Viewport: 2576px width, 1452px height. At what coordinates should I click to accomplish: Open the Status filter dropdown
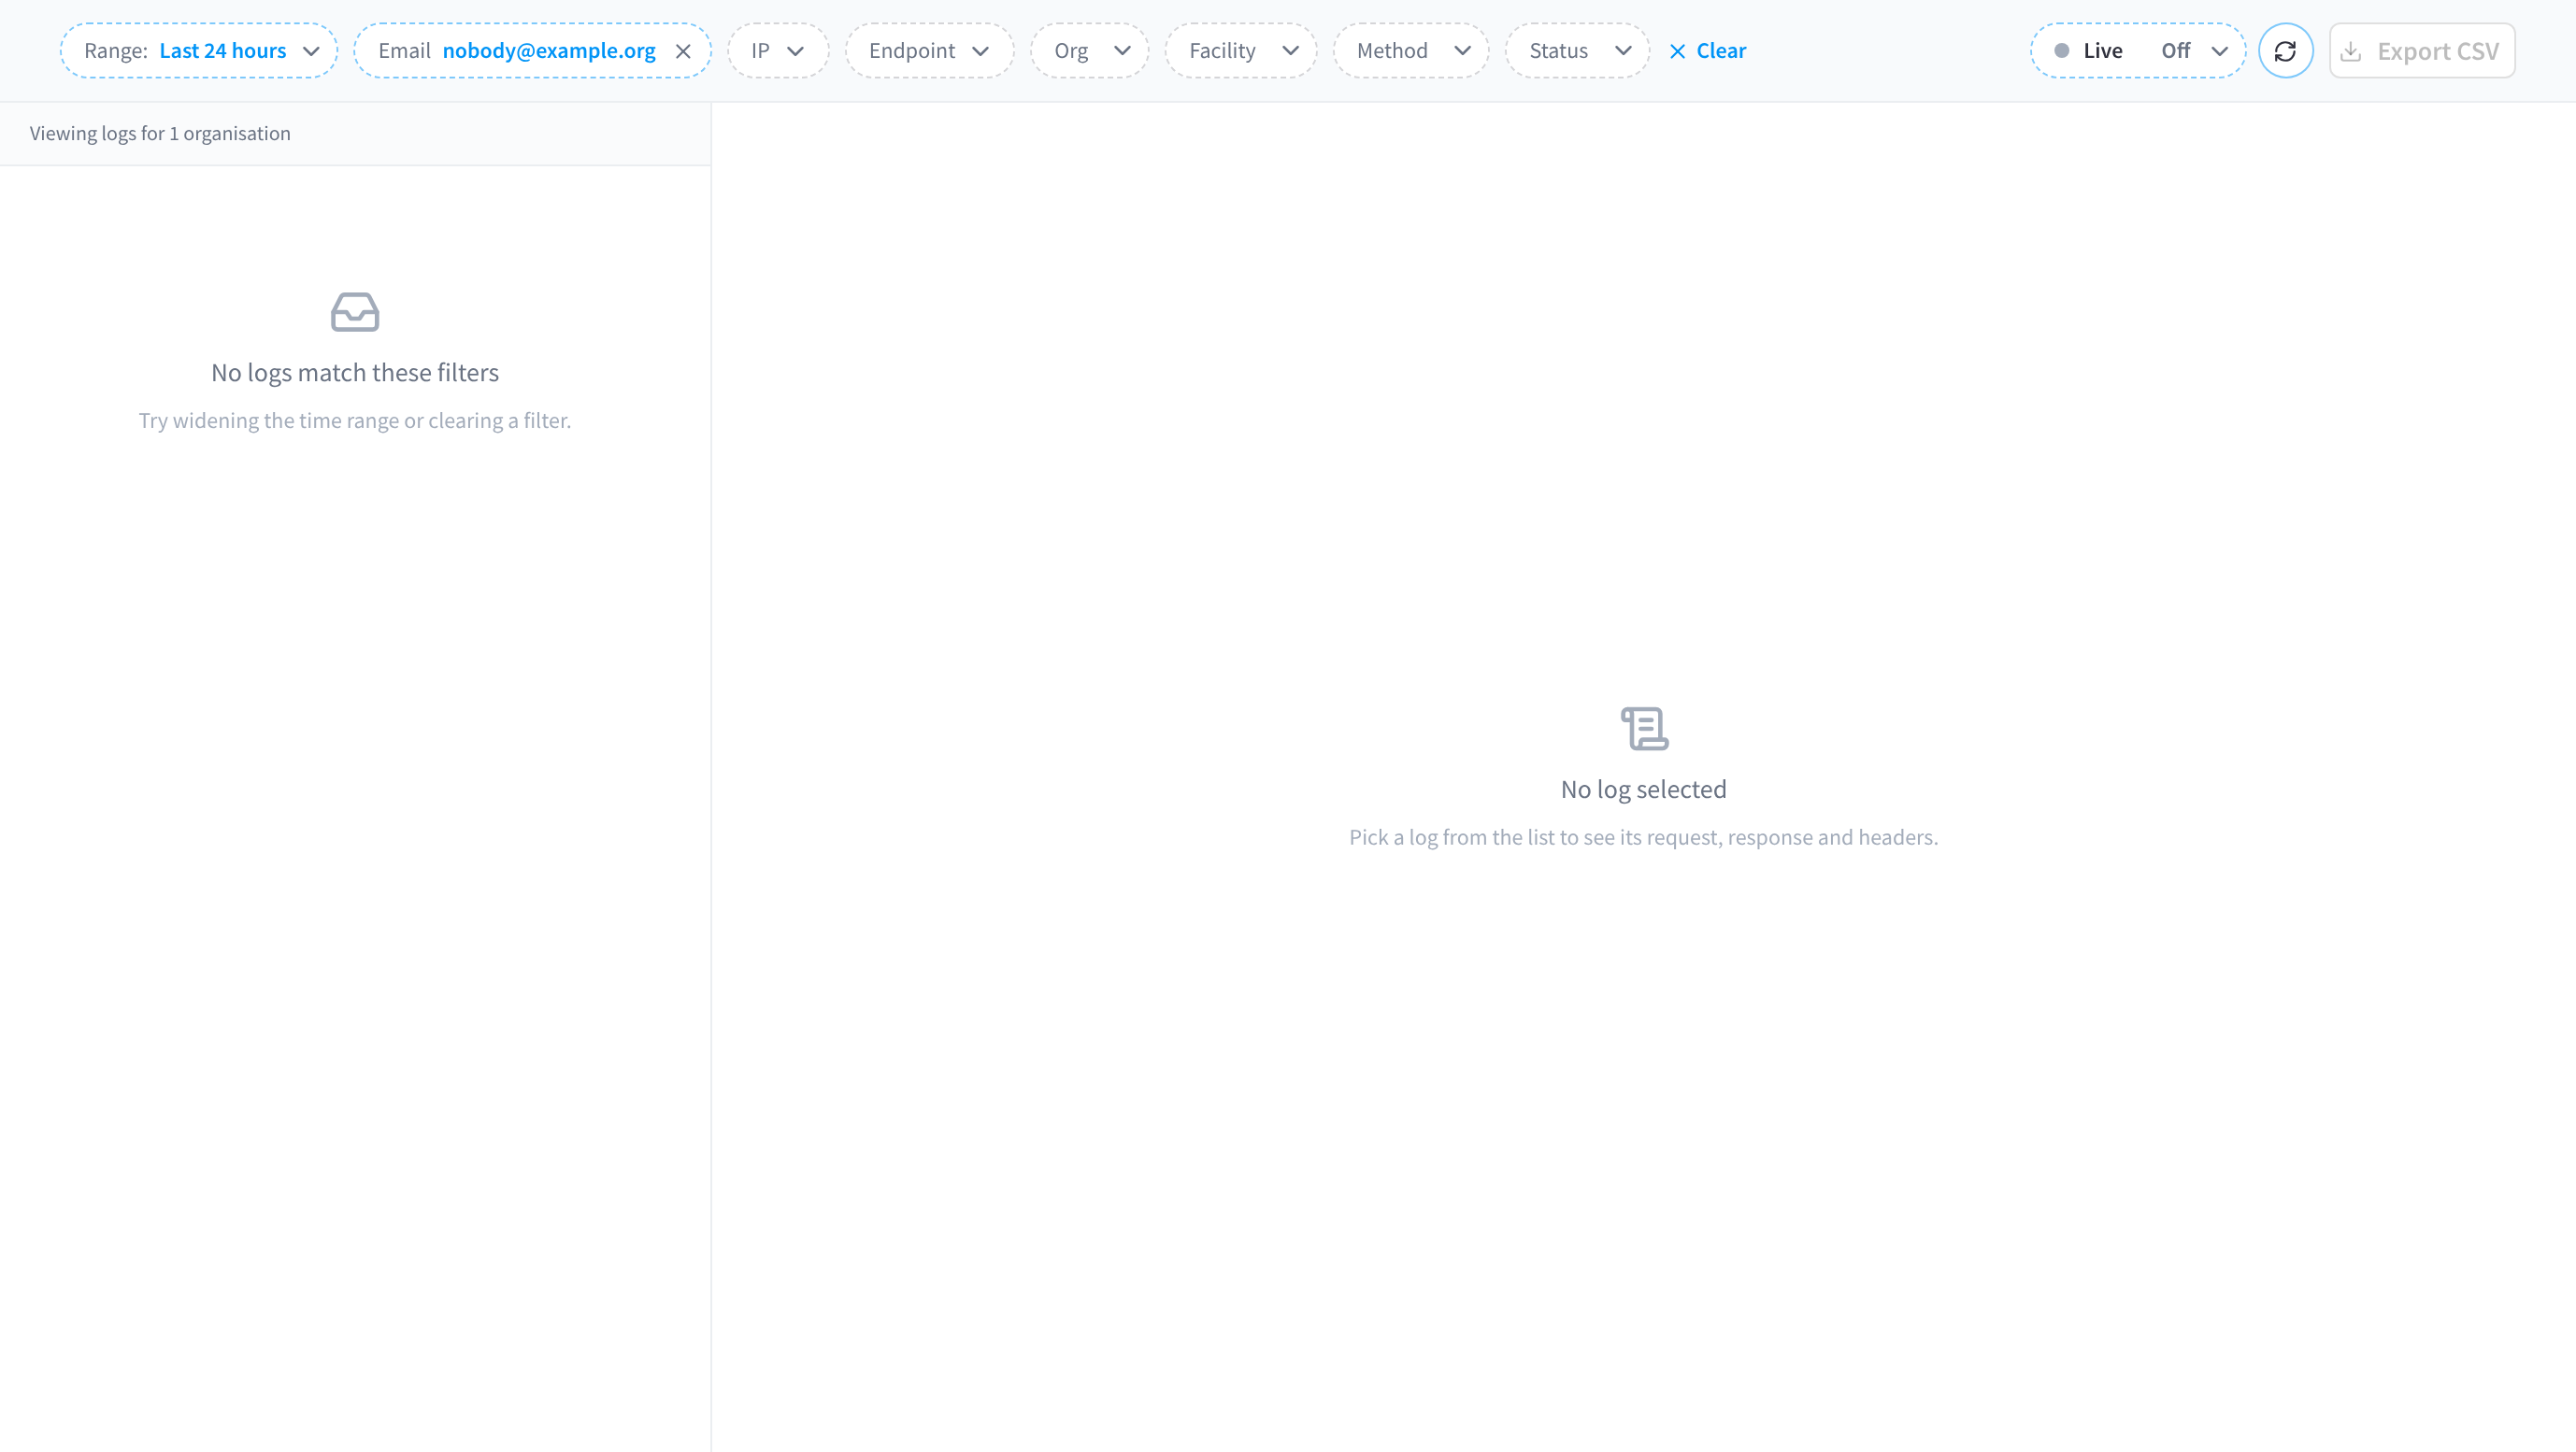pos(1577,51)
